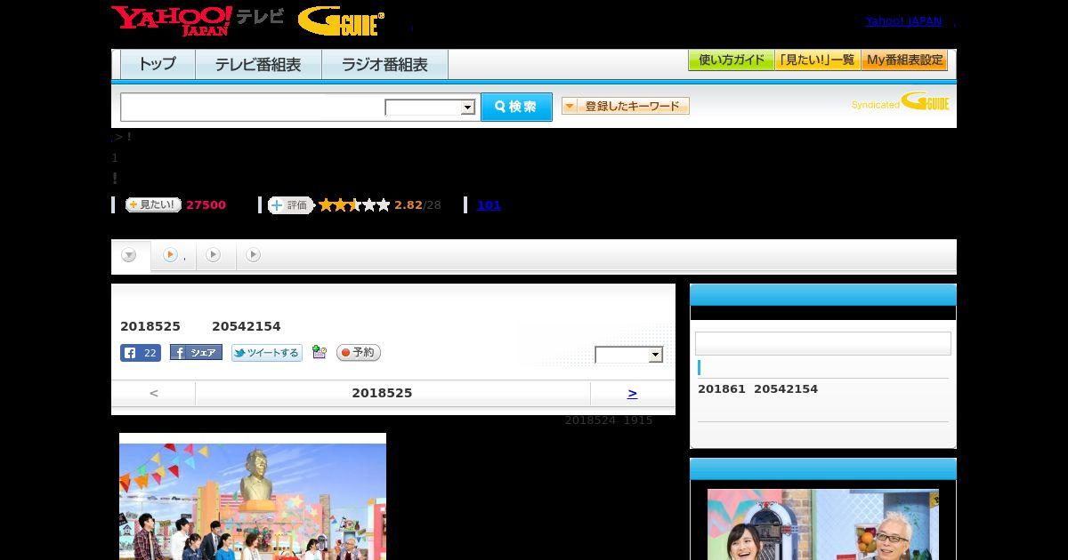Click the 予約 record button
The image size is (1068, 560).
coord(359,353)
